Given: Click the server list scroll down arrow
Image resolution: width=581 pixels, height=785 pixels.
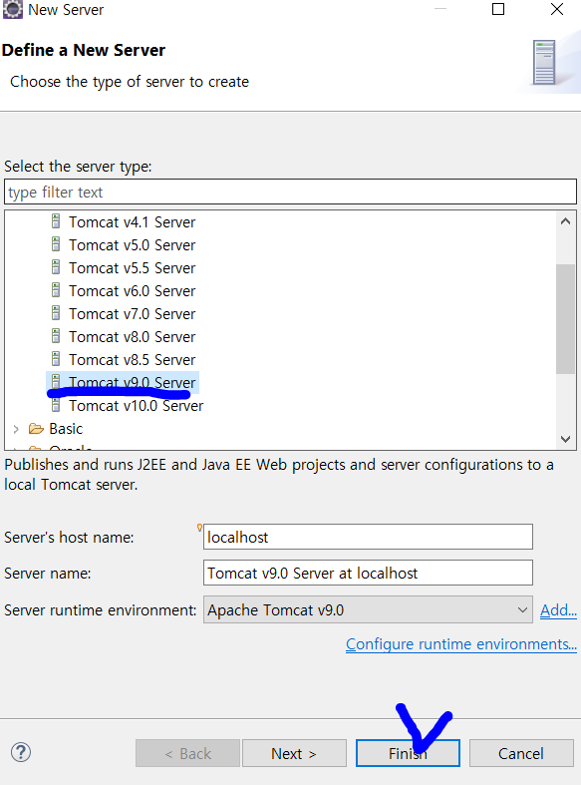Looking at the screenshot, I should (x=565, y=439).
